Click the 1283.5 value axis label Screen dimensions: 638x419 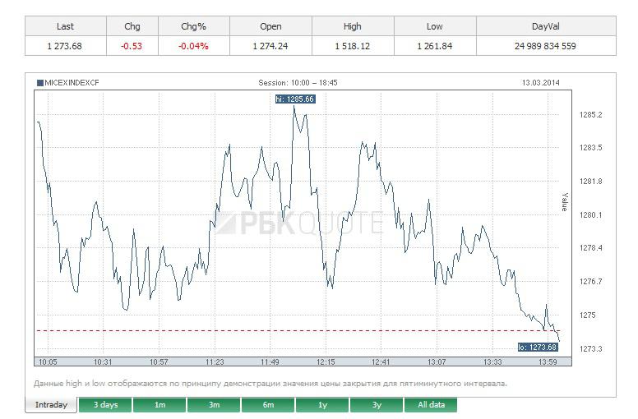coord(591,148)
